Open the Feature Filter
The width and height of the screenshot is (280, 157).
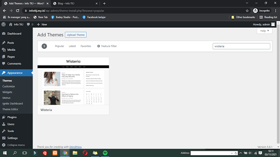107,46
